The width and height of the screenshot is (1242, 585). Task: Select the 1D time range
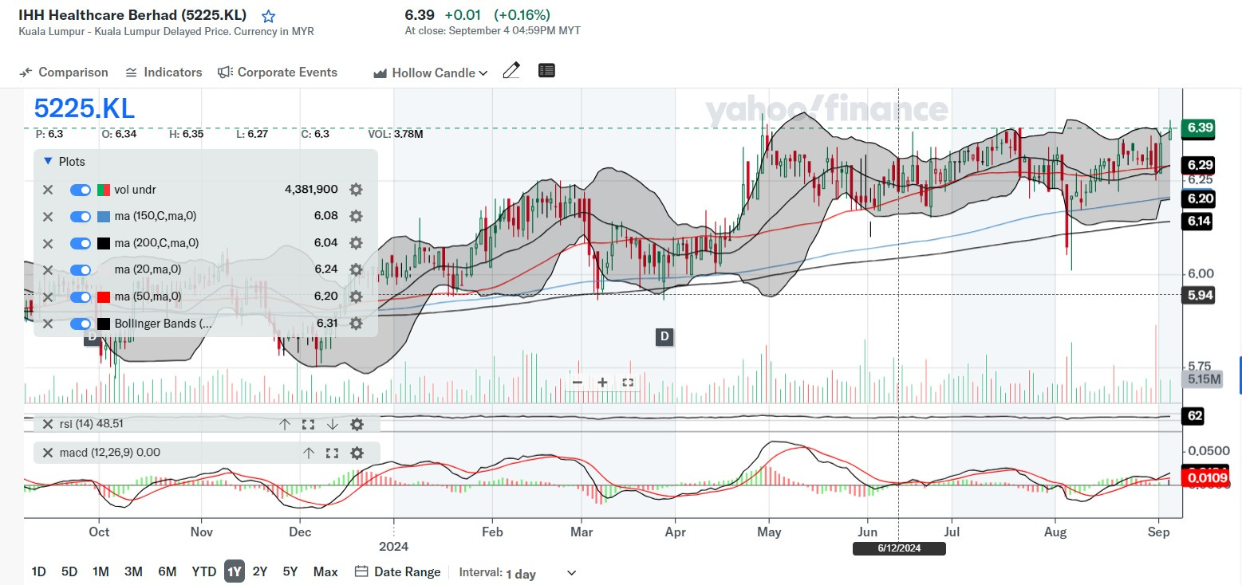point(38,572)
